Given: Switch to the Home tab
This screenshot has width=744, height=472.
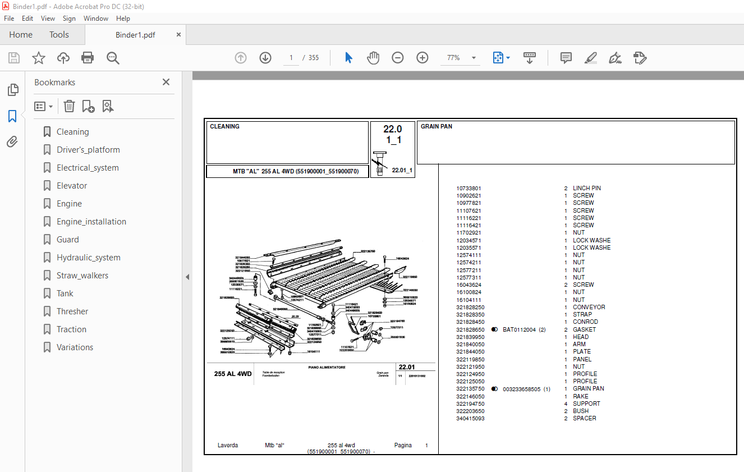Looking at the screenshot, I should (x=21, y=35).
